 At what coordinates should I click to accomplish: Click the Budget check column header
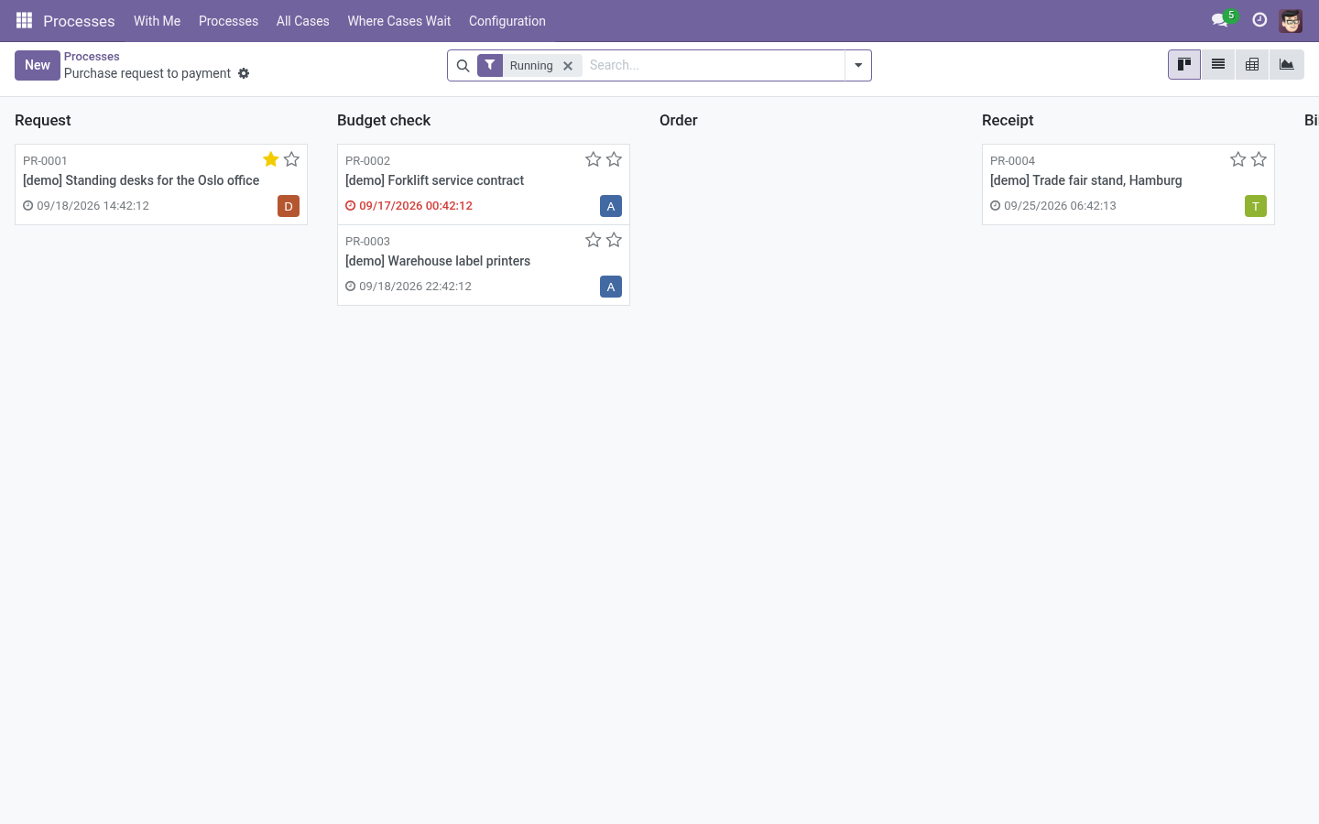384,120
